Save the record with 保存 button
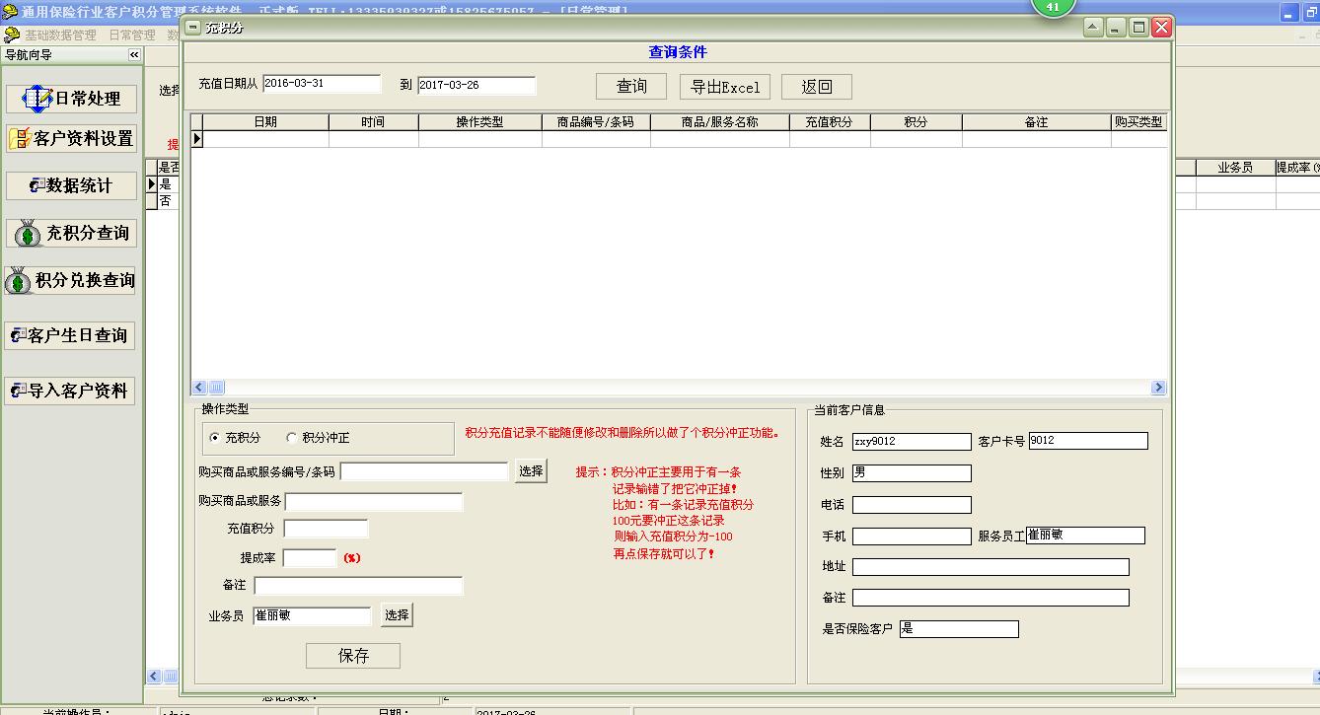Viewport: 1320px width, 715px height. tap(353, 656)
